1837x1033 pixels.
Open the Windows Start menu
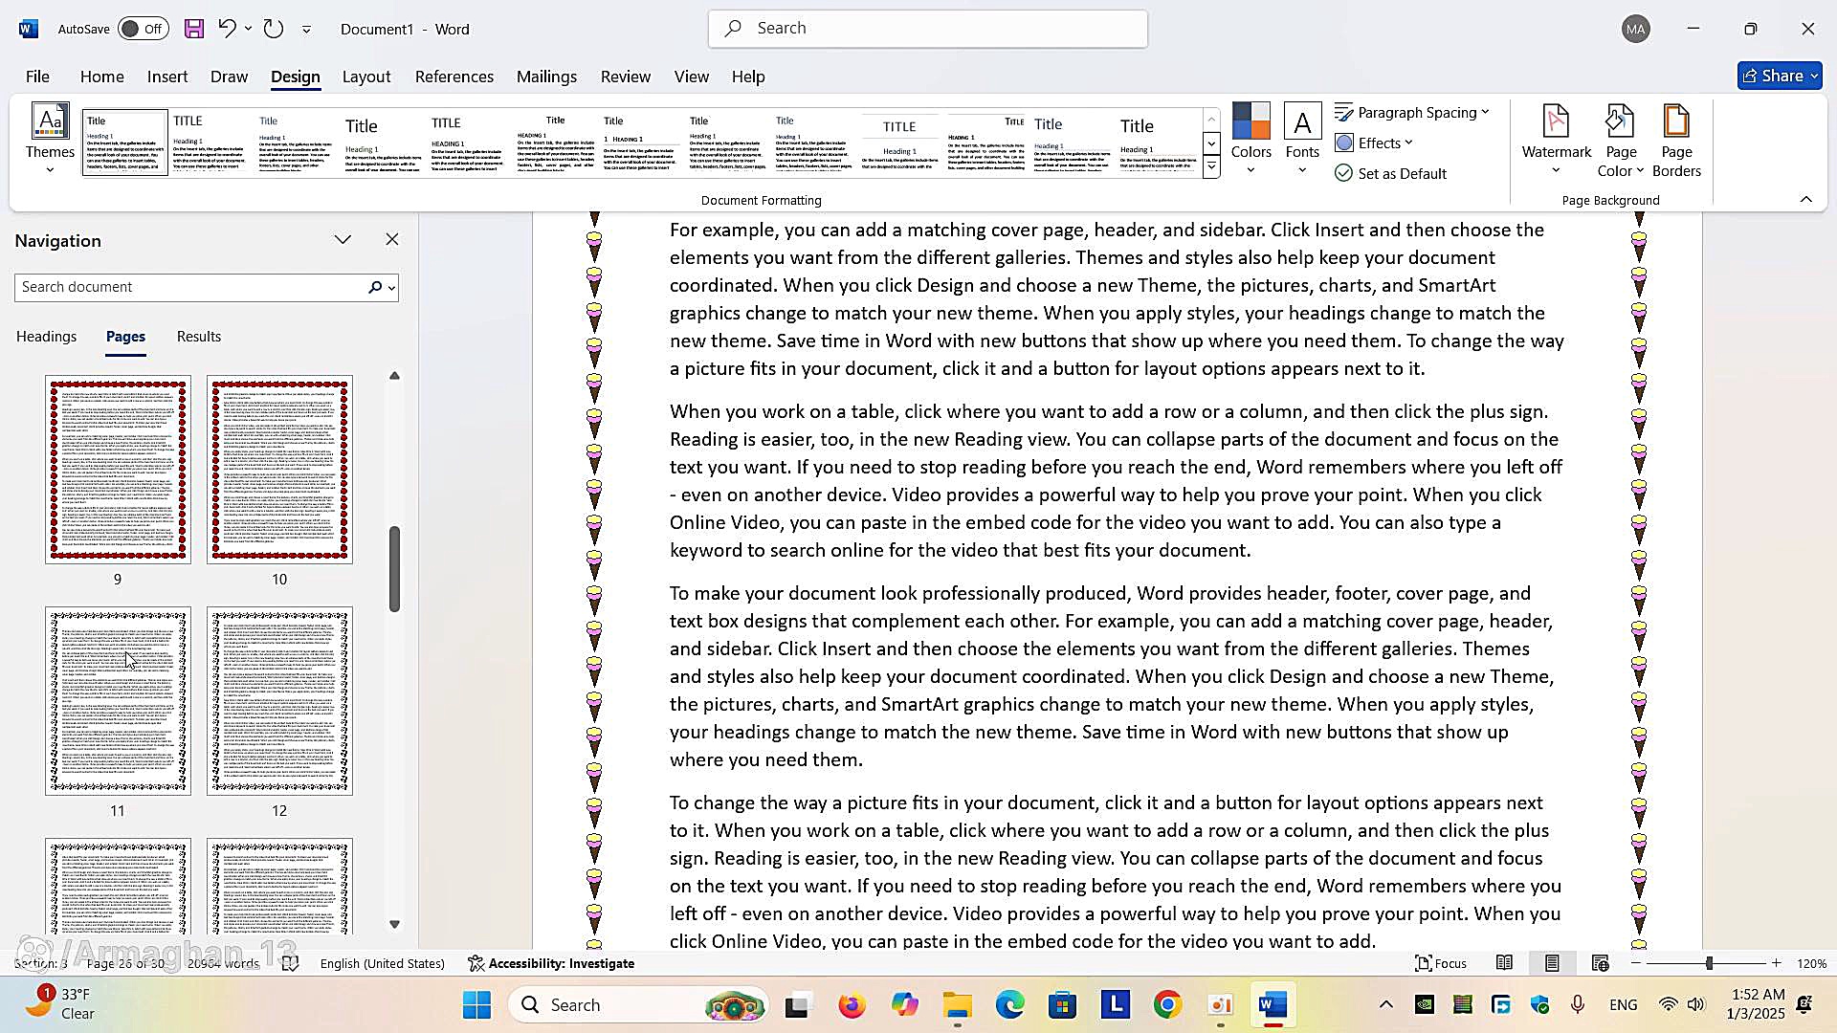point(476,1005)
